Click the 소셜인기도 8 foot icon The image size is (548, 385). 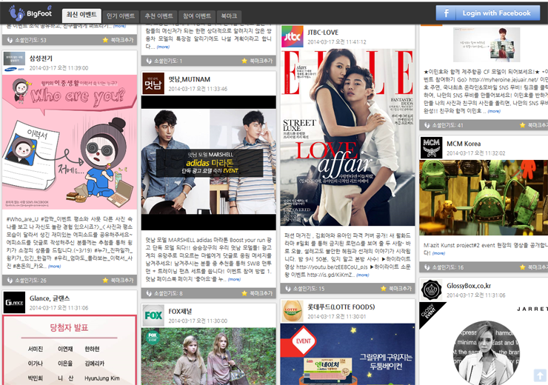149,293
